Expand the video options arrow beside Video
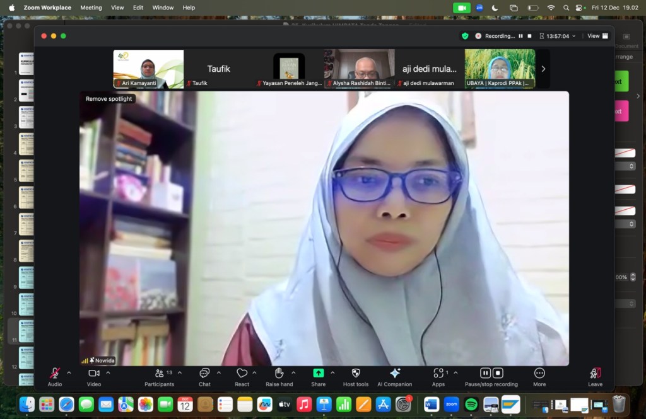Screen dimensions: 646x419 108,372
